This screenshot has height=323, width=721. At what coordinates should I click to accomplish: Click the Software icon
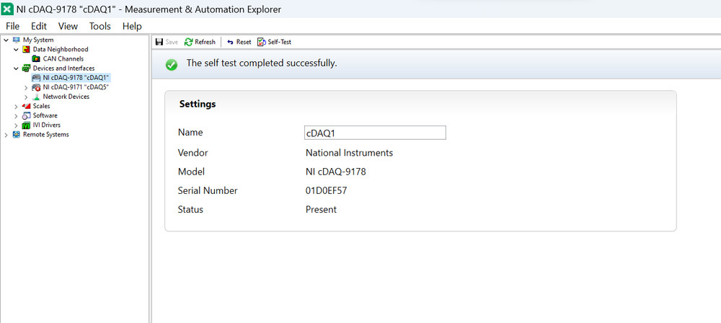pyautogui.click(x=27, y=115)
